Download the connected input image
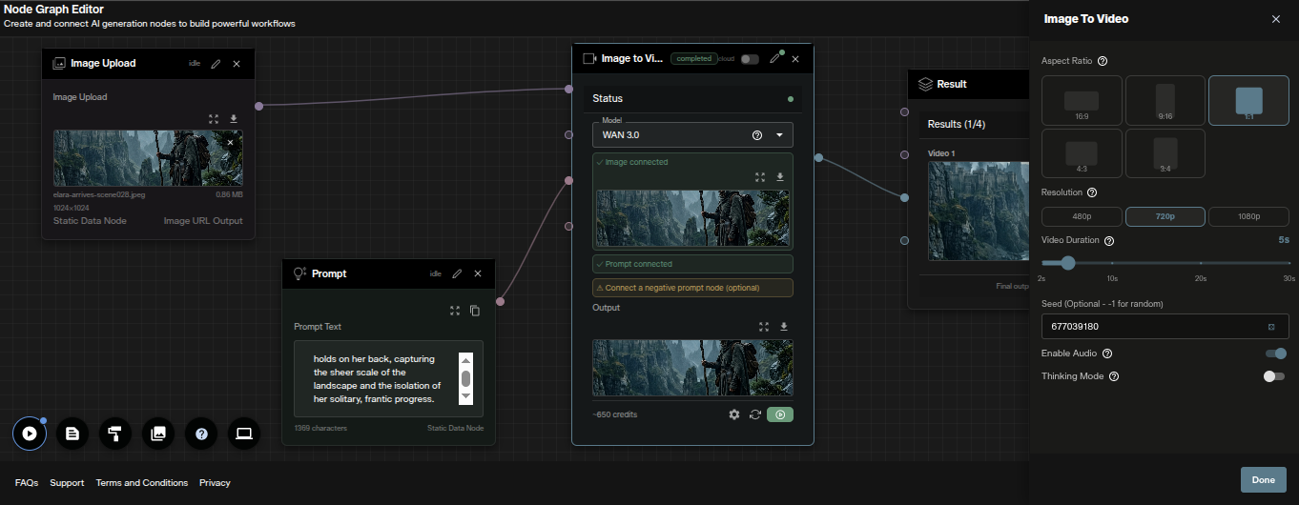1299x505 pixels. (x=780, y=177)
